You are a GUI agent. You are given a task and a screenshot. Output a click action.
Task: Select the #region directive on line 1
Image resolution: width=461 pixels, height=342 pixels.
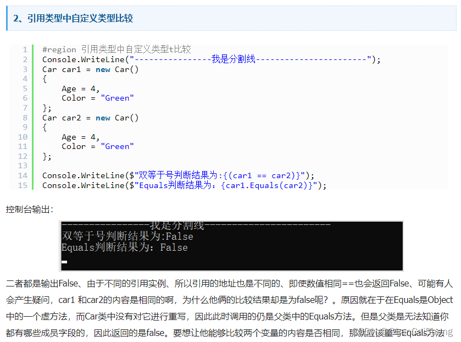pos(59,49)
